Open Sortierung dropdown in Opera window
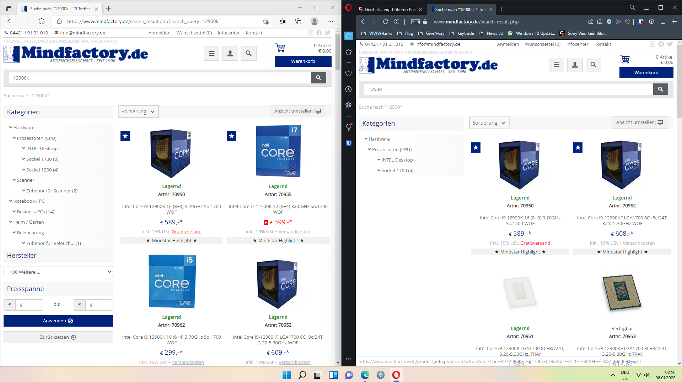The image size is (682, 382). click(x=489, y=123)
